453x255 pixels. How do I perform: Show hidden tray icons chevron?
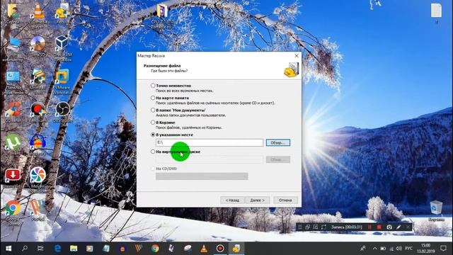point(374,249)
